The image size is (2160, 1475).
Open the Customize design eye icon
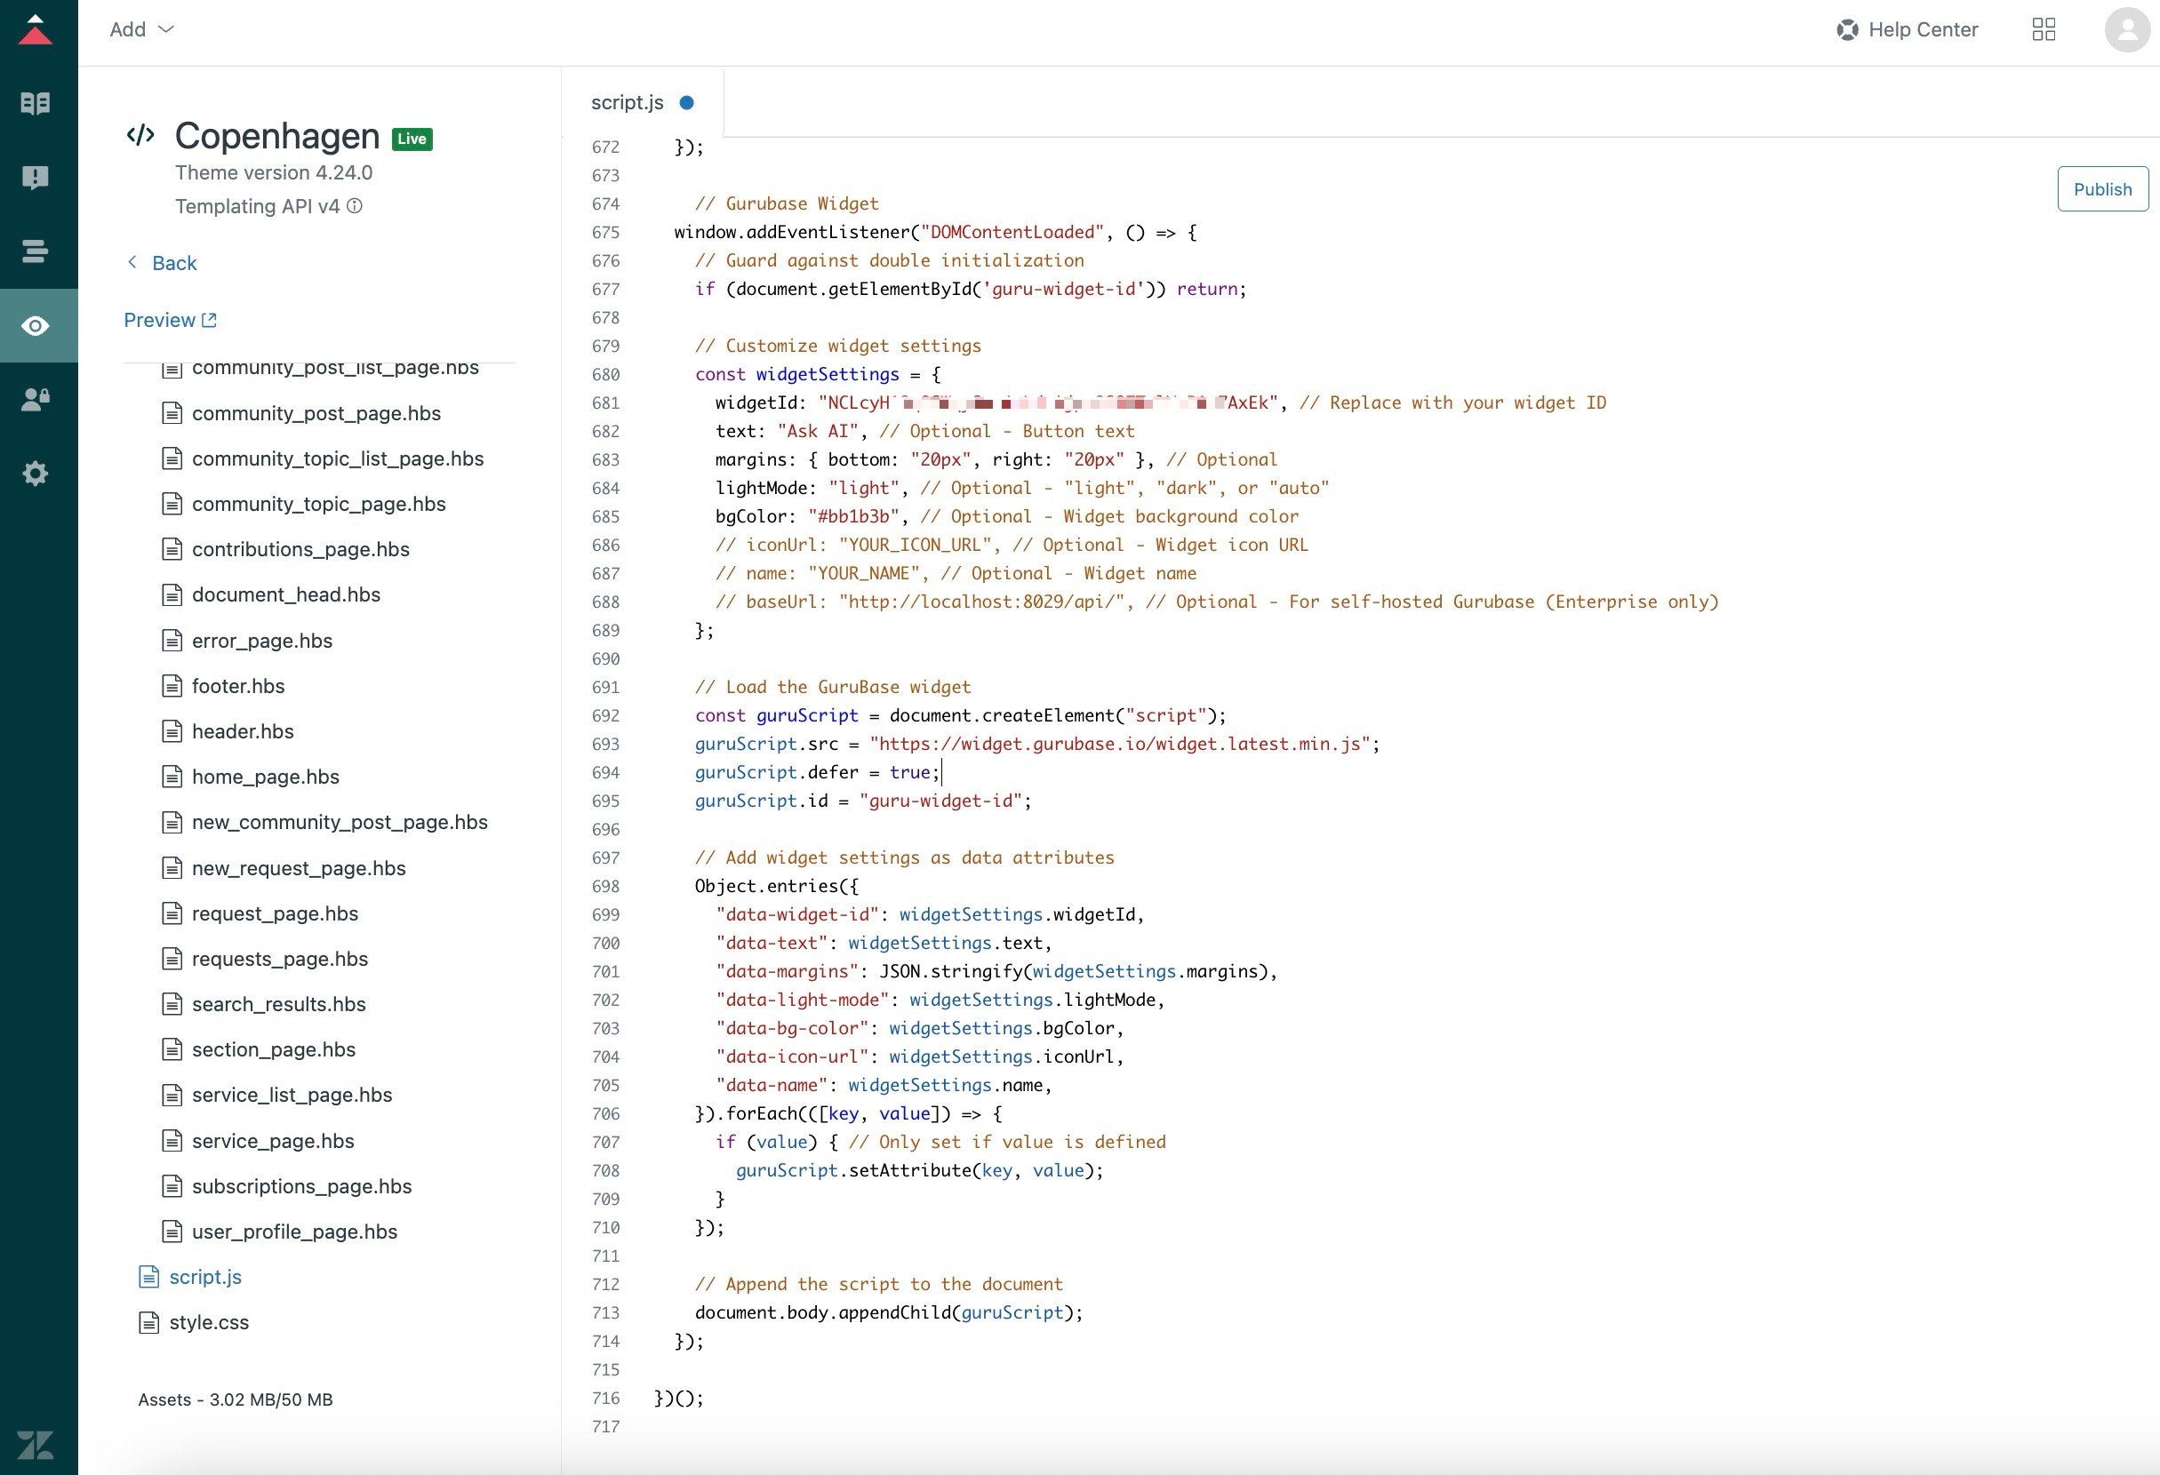click(36, 325)
